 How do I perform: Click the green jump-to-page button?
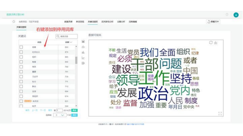pyautogui.click(x=74, y=110)
